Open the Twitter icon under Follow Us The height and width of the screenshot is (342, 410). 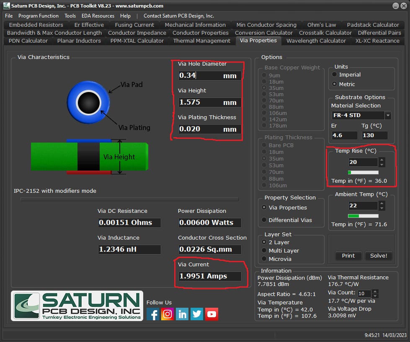197,314
